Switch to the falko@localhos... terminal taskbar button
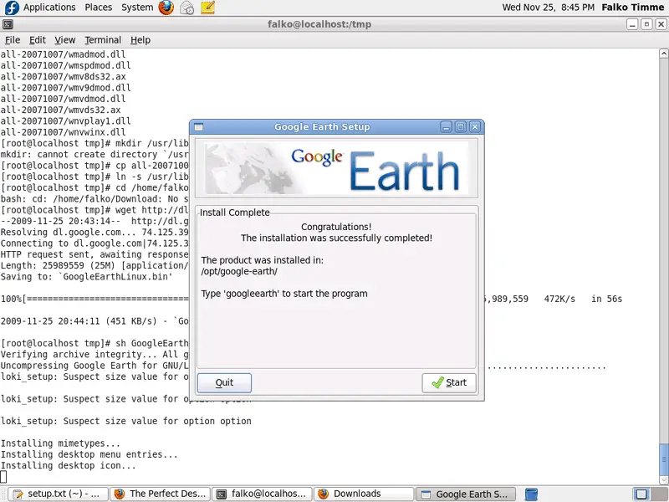 pyautogui.click(x=262, y=494)
